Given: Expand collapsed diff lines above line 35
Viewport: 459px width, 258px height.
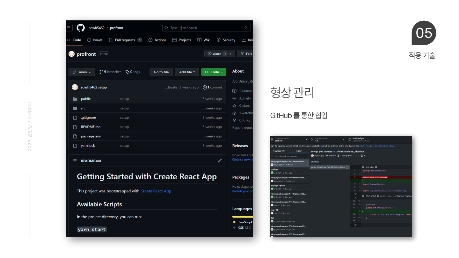Looking at the screenshot, I should click(x=356, y=195).
